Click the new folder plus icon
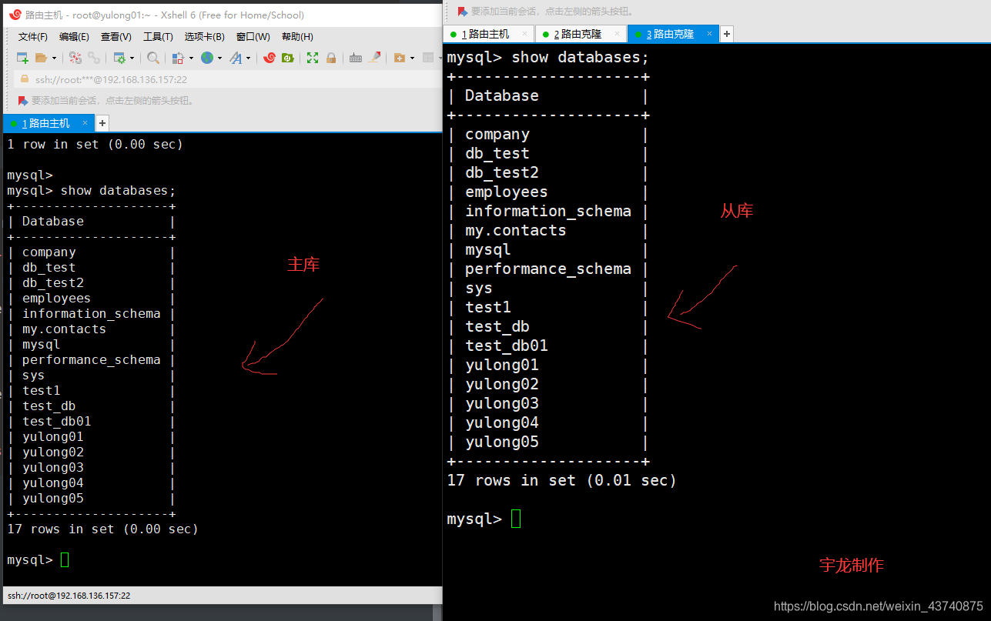This screenshot has width=991, height=621. [399, 58]
